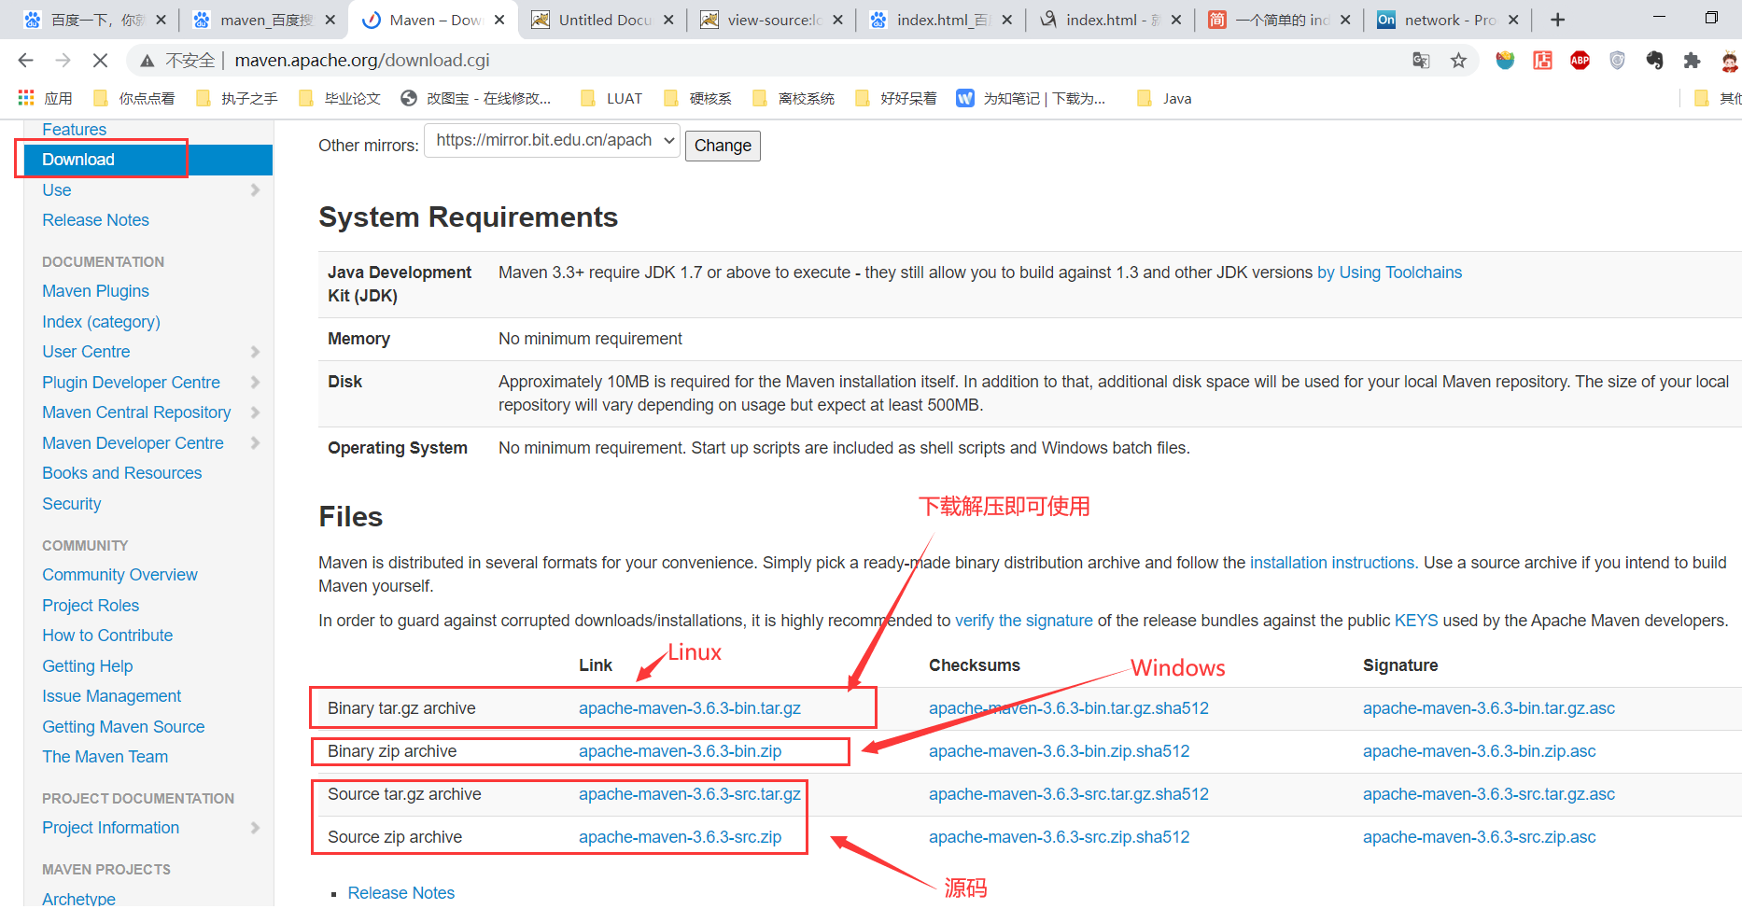The height and width of the screenshot is (909, 1742).
Task: Open the ABP adblock extension icon
Action: pyautogui.click(x=1580, y=61)
